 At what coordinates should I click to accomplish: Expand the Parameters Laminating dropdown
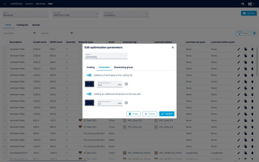point(147,14)
